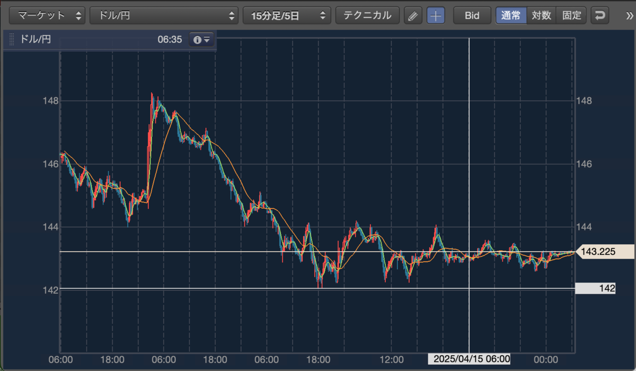Click the 12:00 label on the time axis
Image resolution: width=636 pixels, height=371 pixels.
pos(392,359)
